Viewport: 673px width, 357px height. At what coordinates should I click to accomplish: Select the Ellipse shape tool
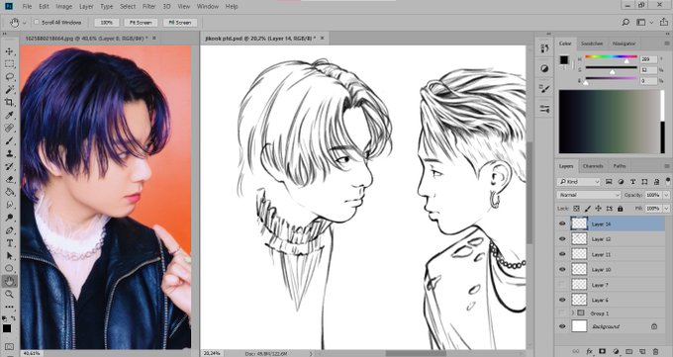(9, 269)
